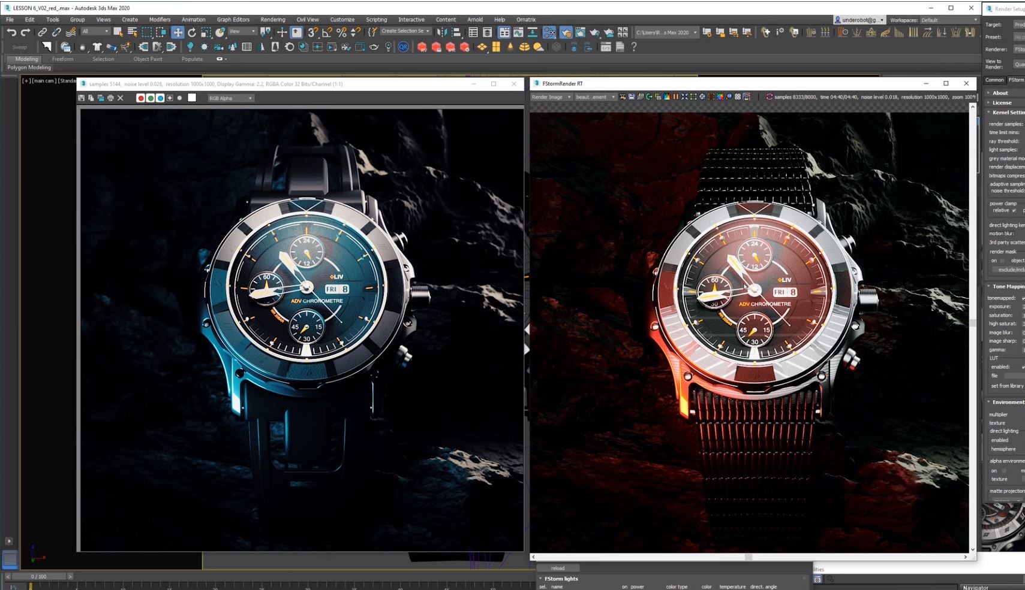Toggle blue channel in left render window

point(160,98)
